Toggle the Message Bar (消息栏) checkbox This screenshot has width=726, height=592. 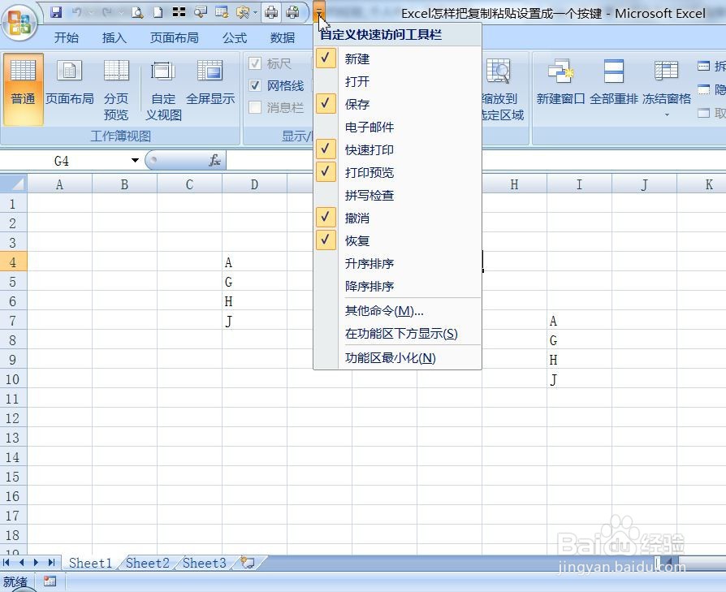[255, 107]
